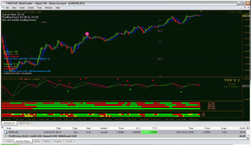Click the Profit column header
Screen dimensions: 251x145
[242, 128]
